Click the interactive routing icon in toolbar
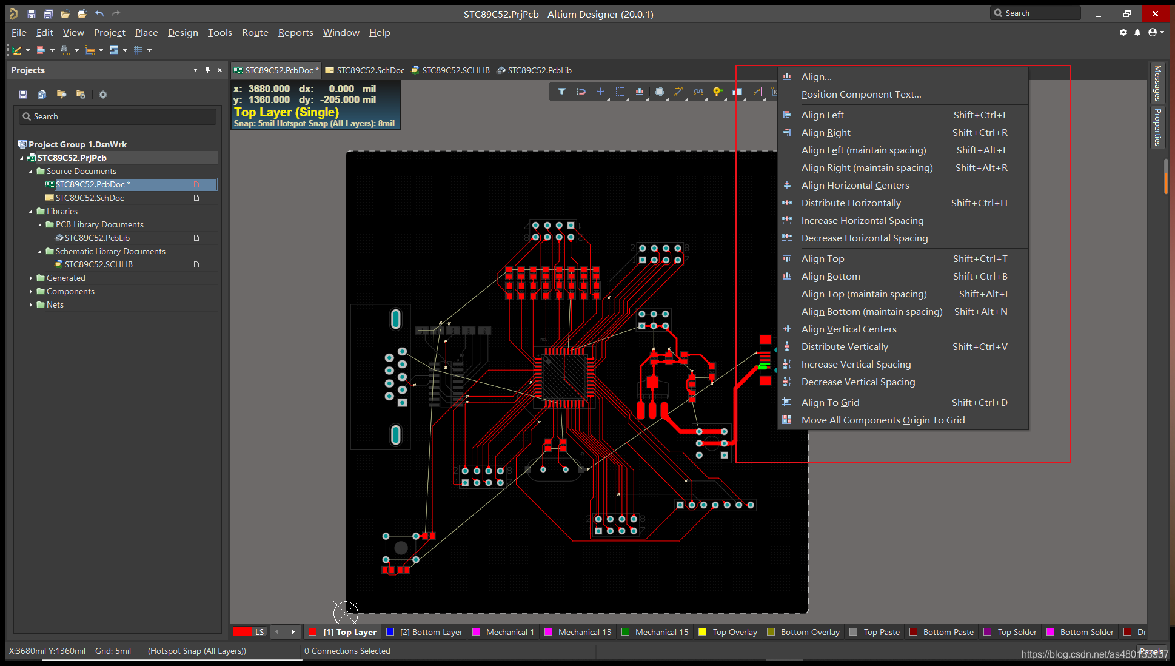 point(677,92)
